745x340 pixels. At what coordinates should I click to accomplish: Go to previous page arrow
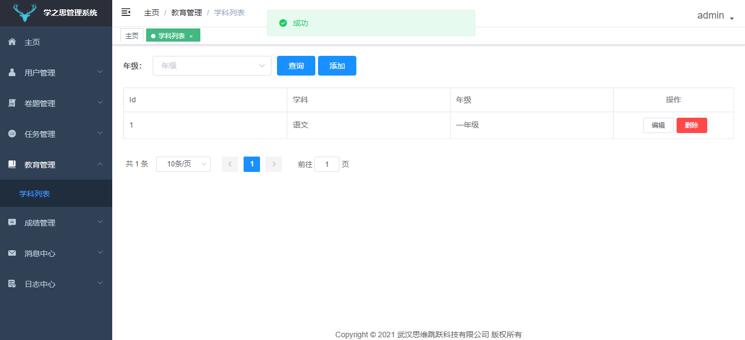(x=230, y=164)
